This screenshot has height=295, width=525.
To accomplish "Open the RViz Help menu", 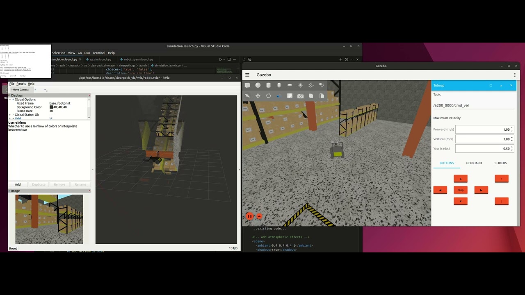I will pyautogui.click(x=31, y=84).
